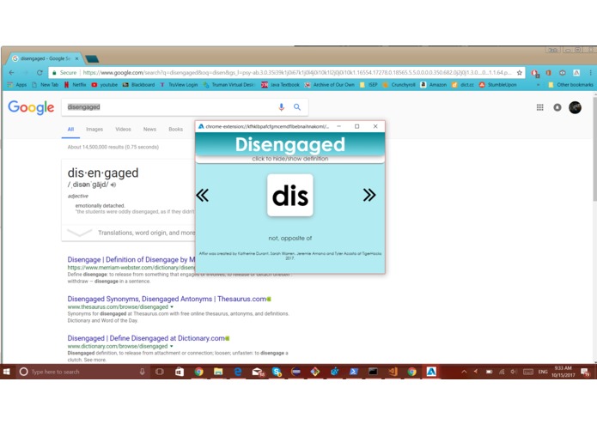Screen dimensions: 597x424
Task: Go to previous affix with left double arrow
Action: coord(202,196)
